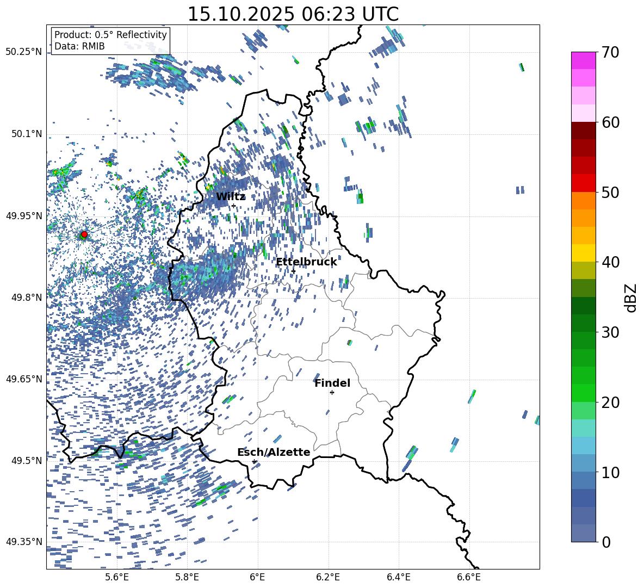Click the magenta top colorbar swatch
Screen dimensions: 644x588
[x=583, y=61]
